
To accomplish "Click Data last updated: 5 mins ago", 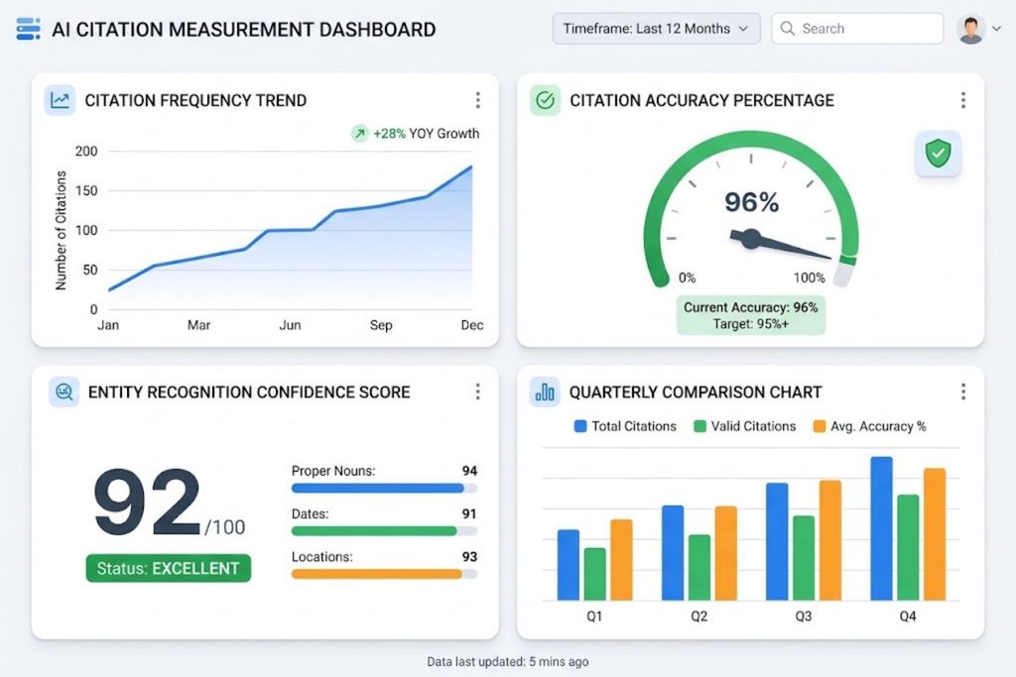I will click(x=507, y=661).
